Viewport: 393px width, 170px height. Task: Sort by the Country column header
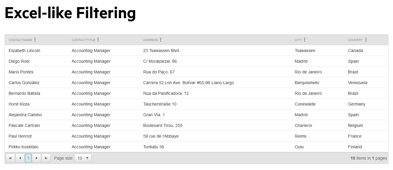pos(355,40)
